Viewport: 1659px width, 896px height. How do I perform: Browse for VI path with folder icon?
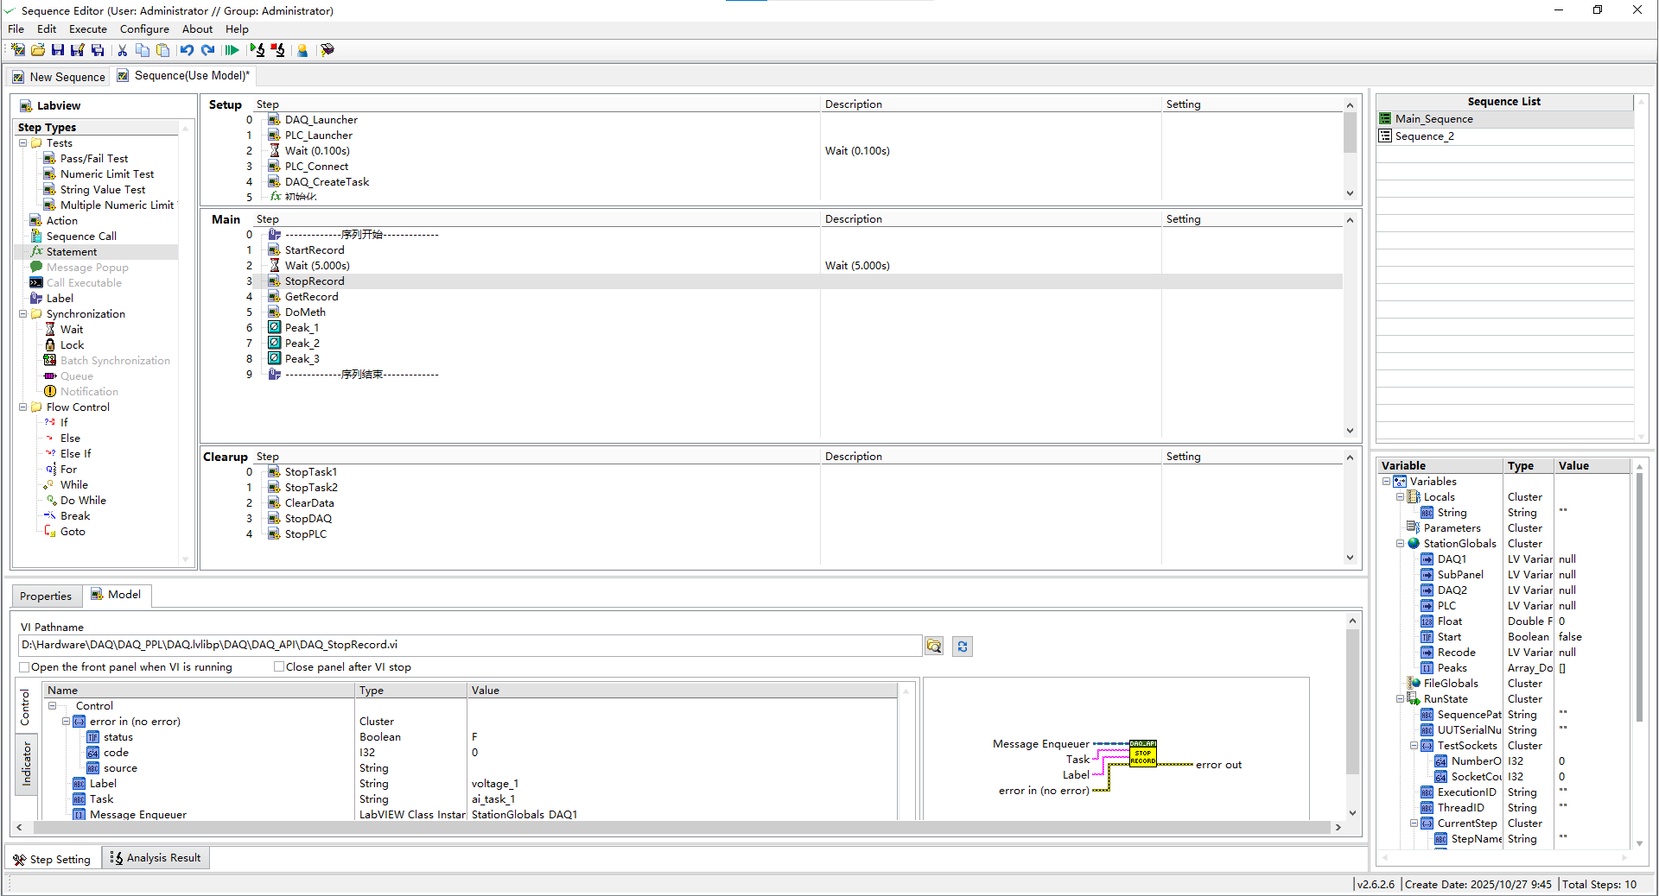[934, 646]
